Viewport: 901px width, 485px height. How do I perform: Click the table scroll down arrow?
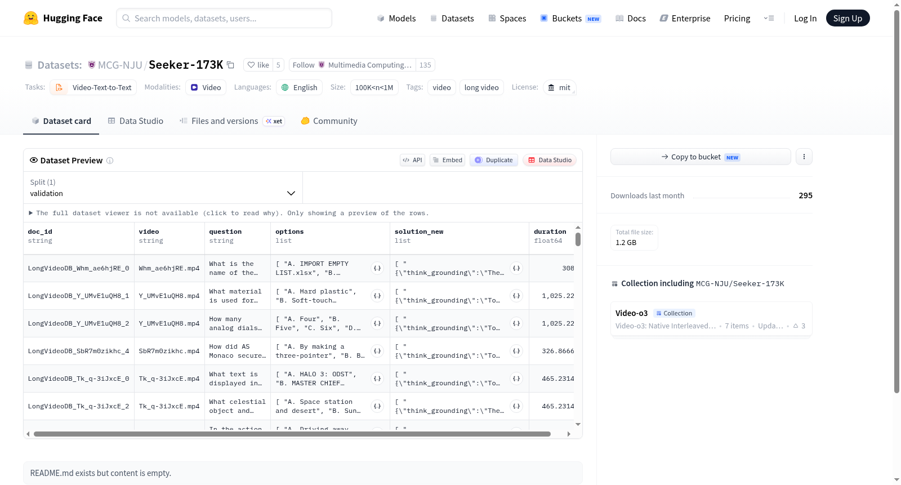[x=578, y=424]
